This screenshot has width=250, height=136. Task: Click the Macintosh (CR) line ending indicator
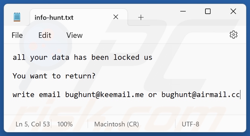pyautogui.click(x=116, y=124)
